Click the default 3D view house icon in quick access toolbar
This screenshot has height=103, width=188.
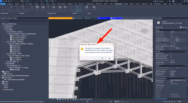(41, 1)
